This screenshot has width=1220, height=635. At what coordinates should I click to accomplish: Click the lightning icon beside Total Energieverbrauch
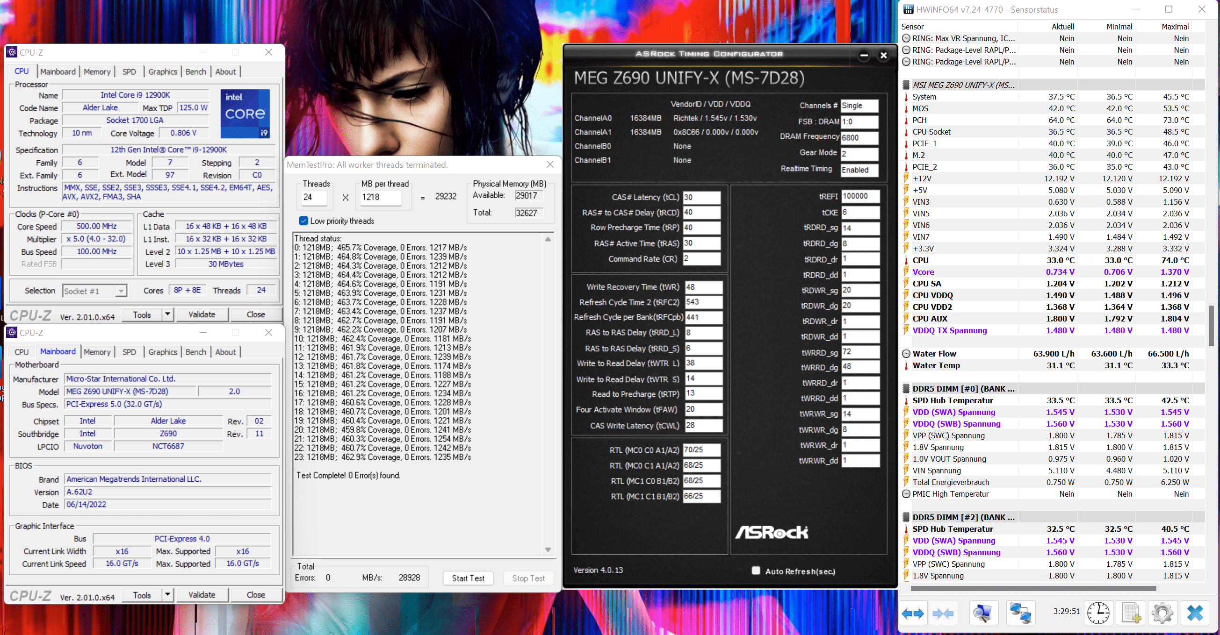pyautogui.click(x=906, y=482)
